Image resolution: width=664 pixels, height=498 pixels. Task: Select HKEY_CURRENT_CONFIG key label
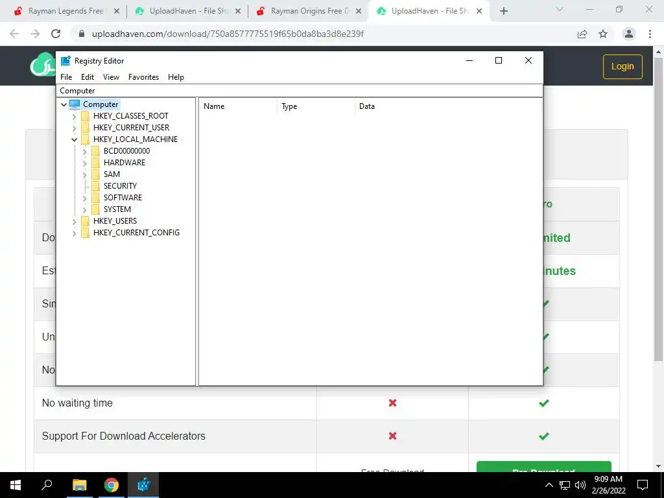point(136,233)
